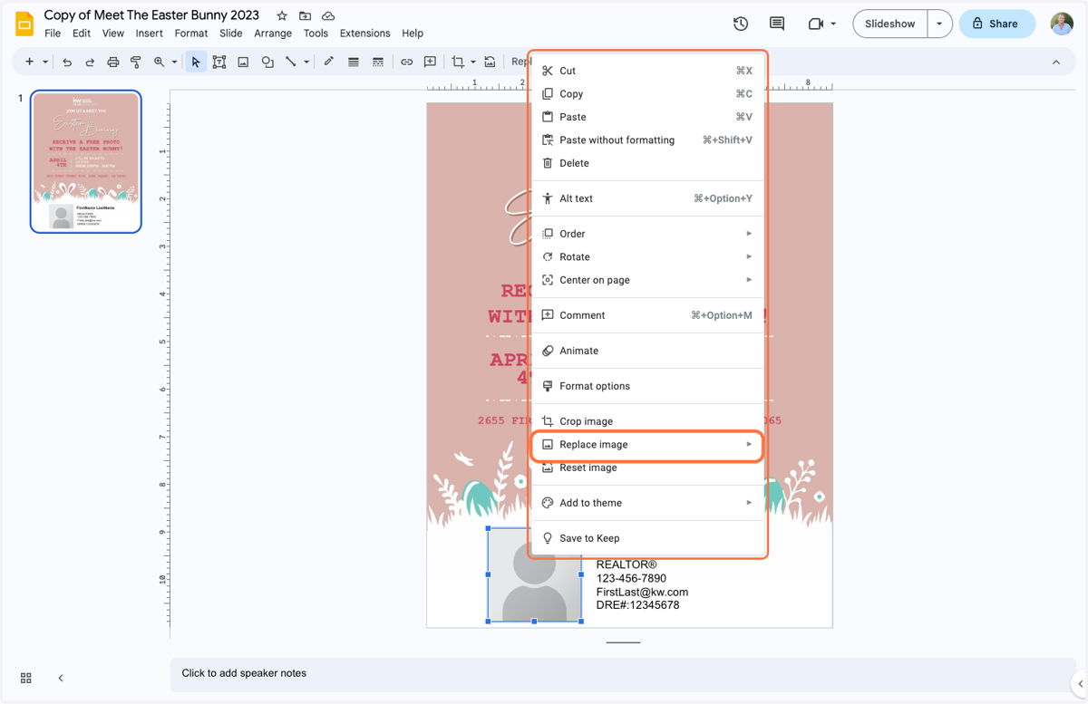
Task: Open the zoom level dropdown arrow
Action: (173, 62)
